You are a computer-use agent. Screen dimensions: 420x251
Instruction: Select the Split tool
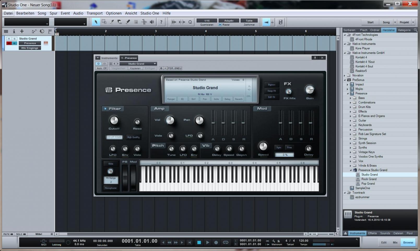coord(112,22)
